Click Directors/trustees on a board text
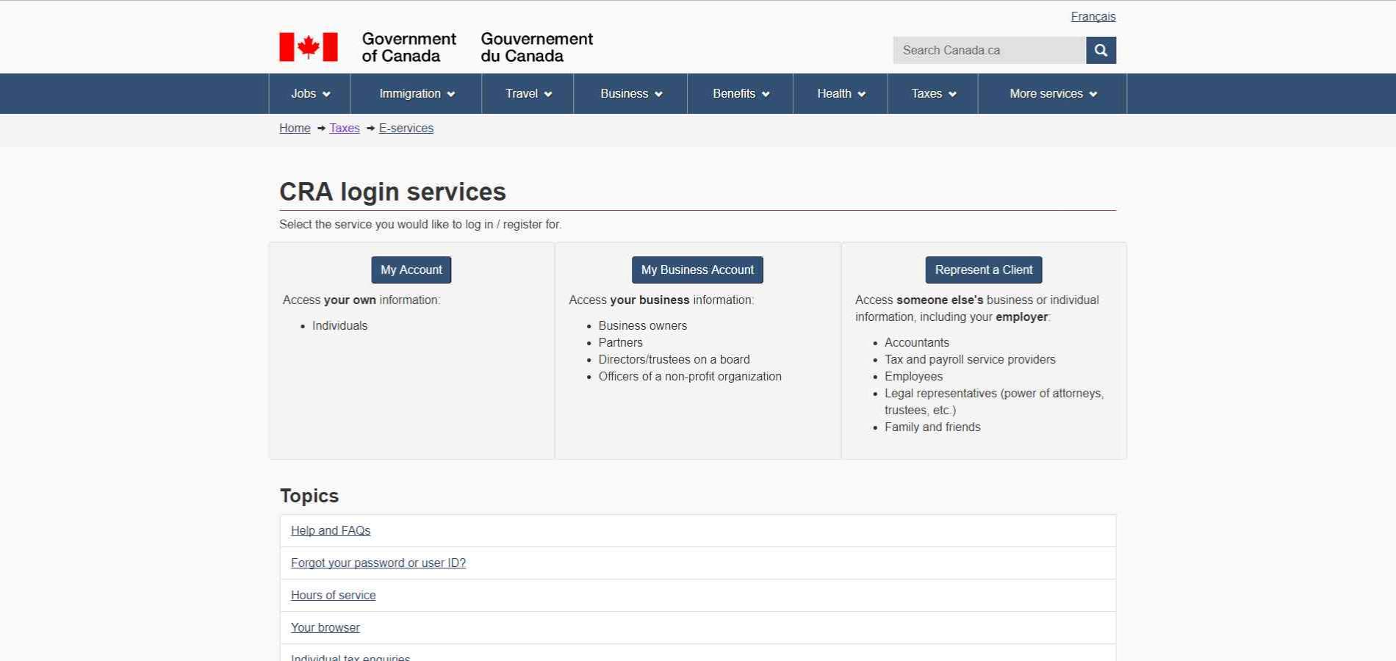 click(x=674, y=359)
